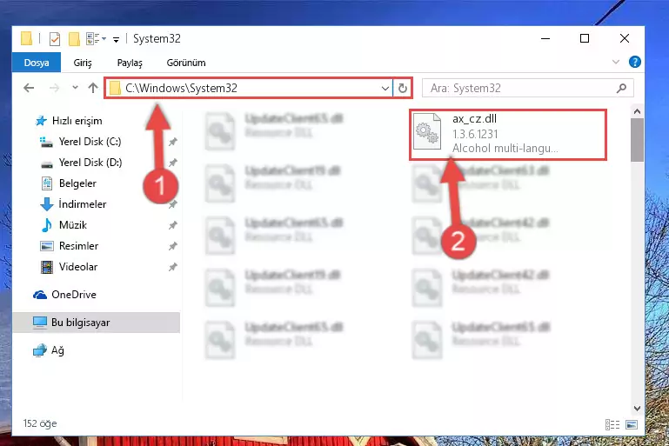Go forward with the right arrow
This screenshot has height=446, width=669.
coord(54,89)
